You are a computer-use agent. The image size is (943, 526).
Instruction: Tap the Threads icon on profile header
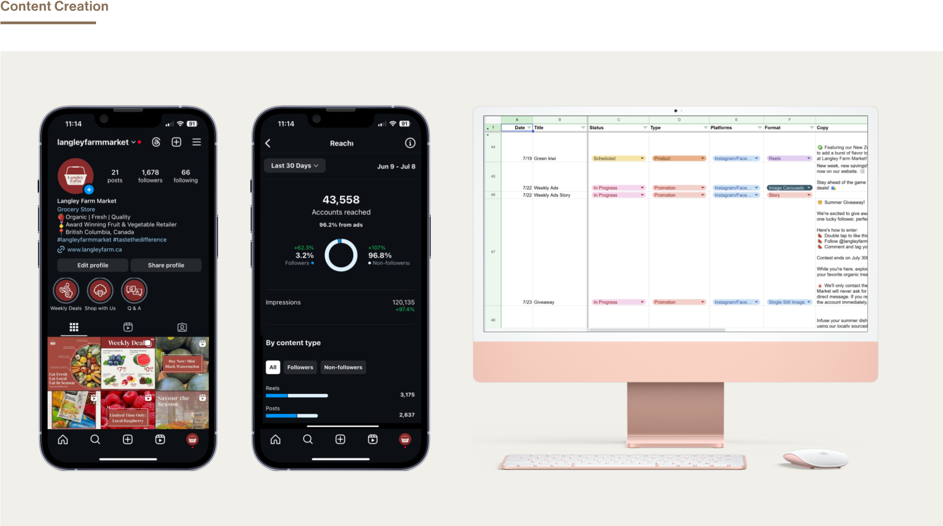[156, 141]
